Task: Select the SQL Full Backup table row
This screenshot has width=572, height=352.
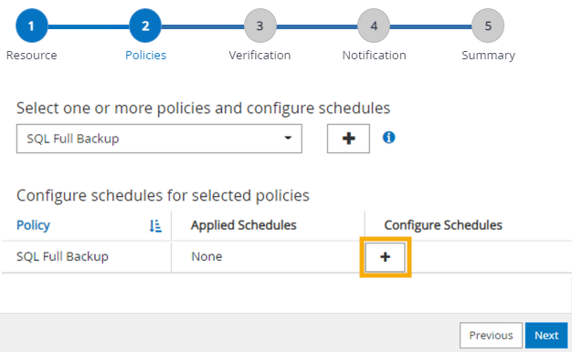Action: pos(286,257)
